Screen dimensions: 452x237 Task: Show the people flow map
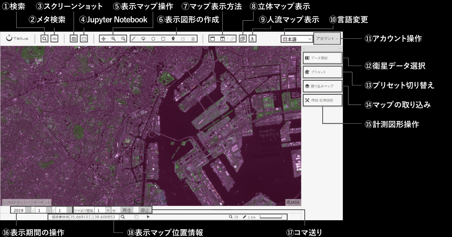pos(252,39)
